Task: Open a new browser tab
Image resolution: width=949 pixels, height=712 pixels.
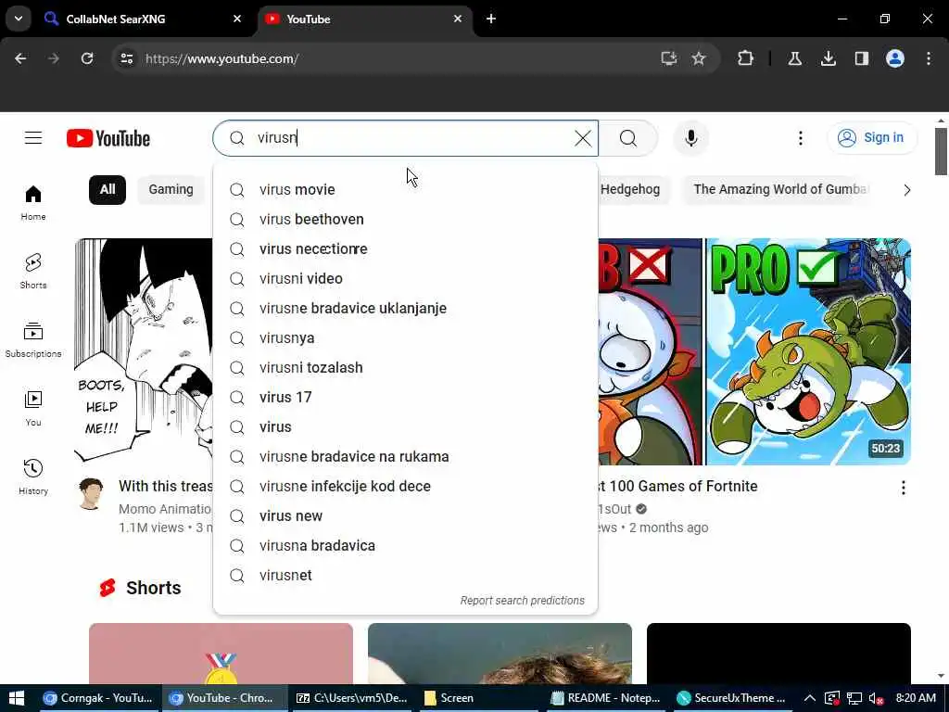Action: 491,19
